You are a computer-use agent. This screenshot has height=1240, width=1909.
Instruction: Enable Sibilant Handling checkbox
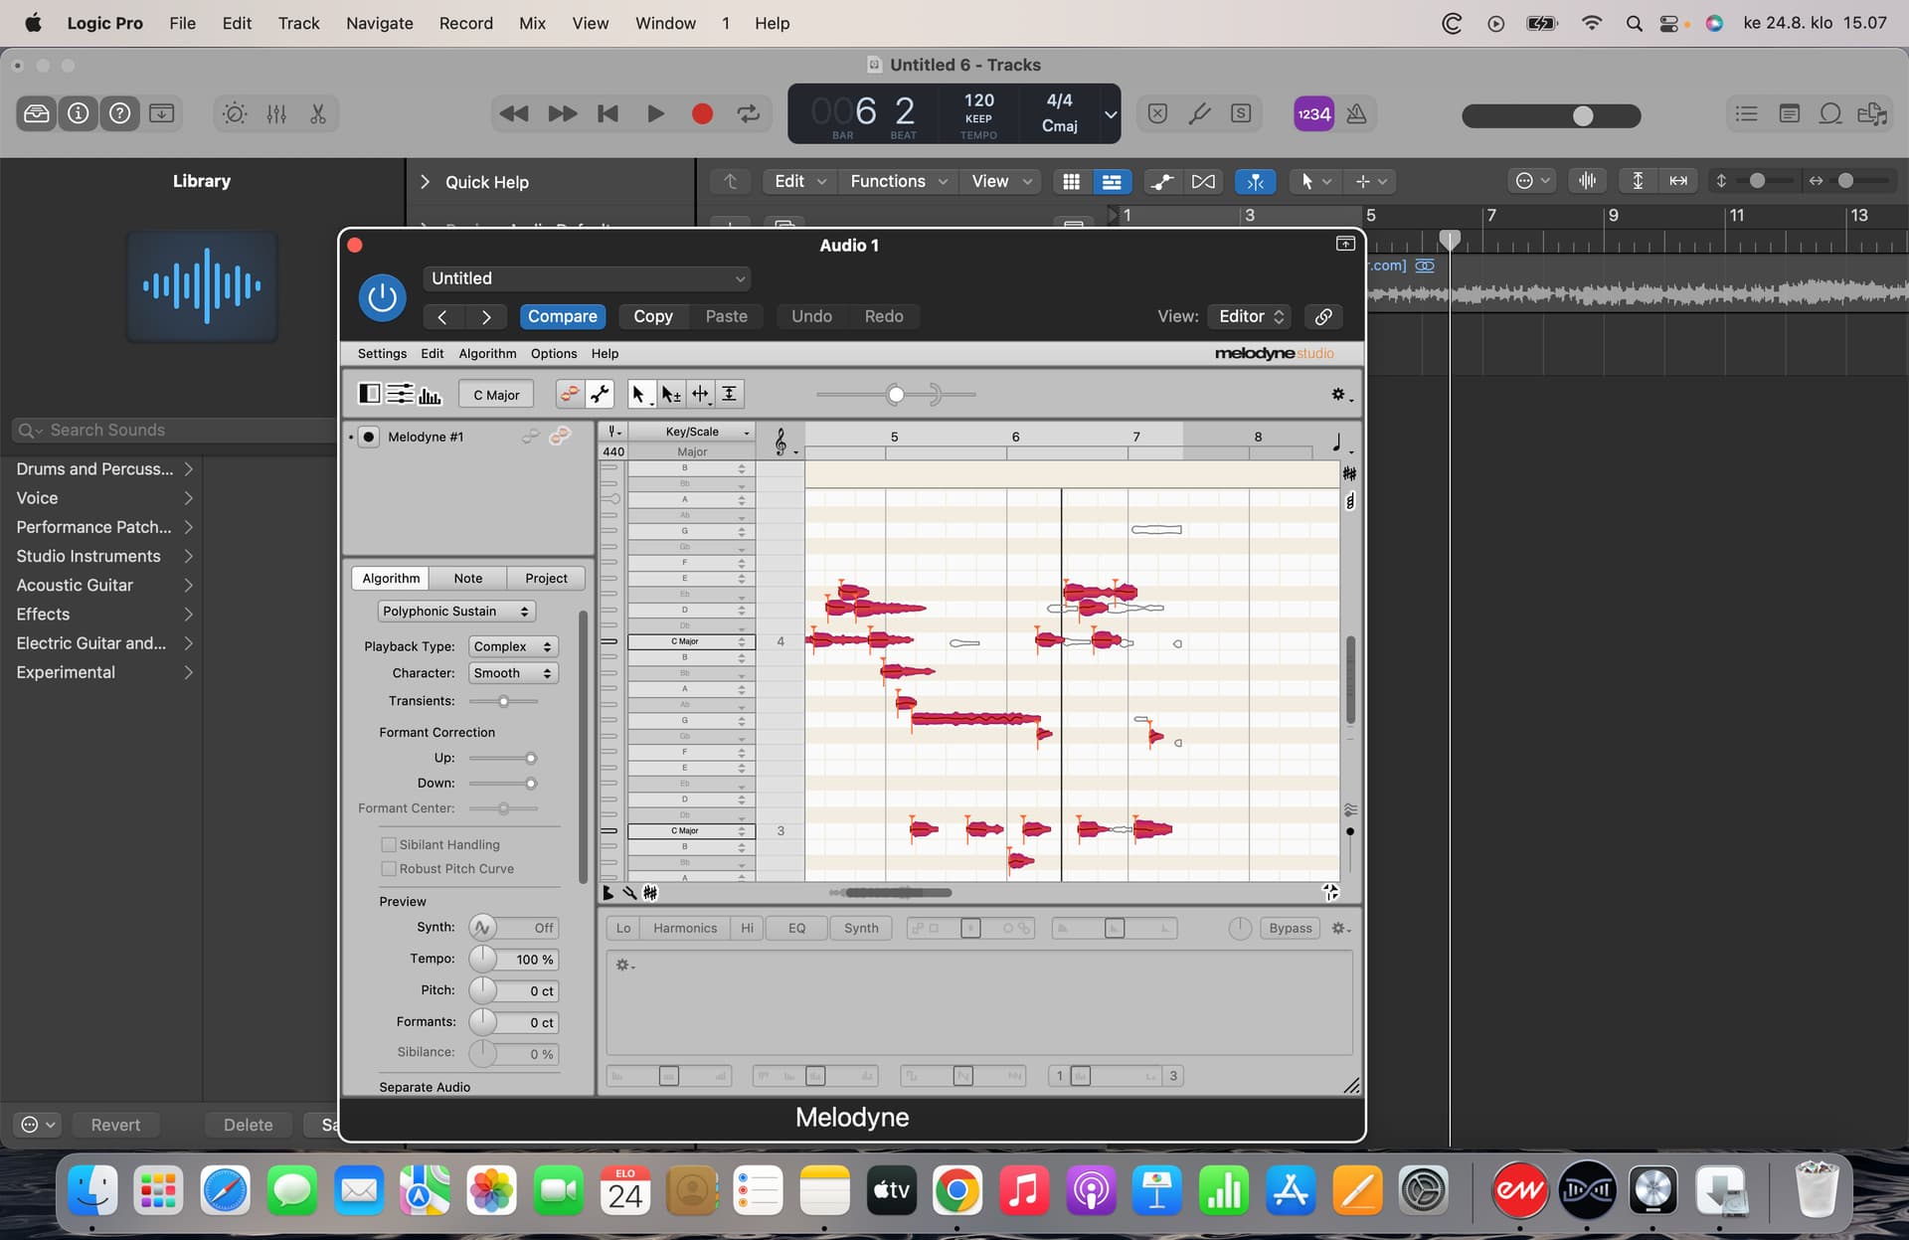click(389, 844)
